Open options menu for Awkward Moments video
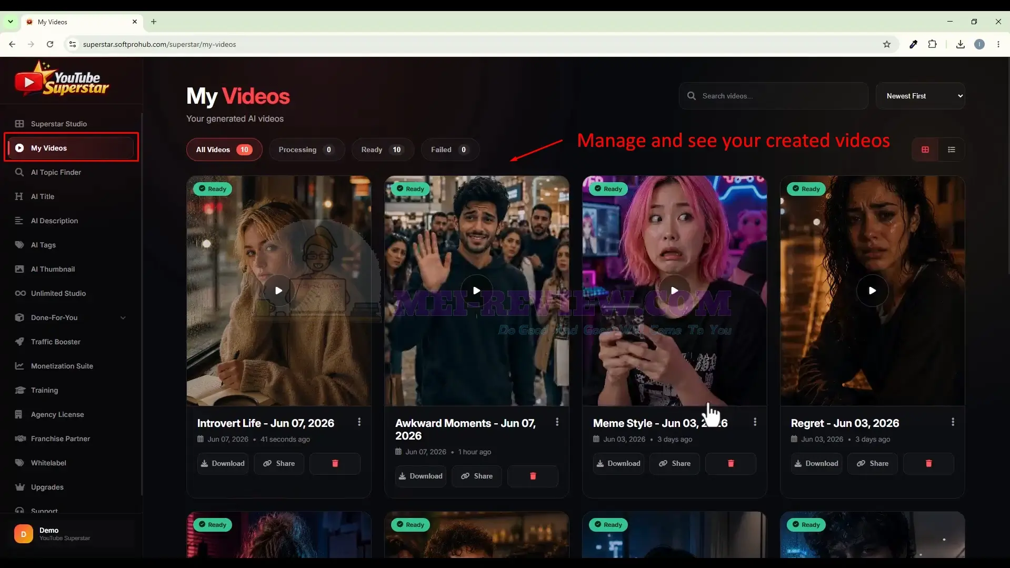The width and height of the screenshot is (1010, 568). click(x=557, y=422)
